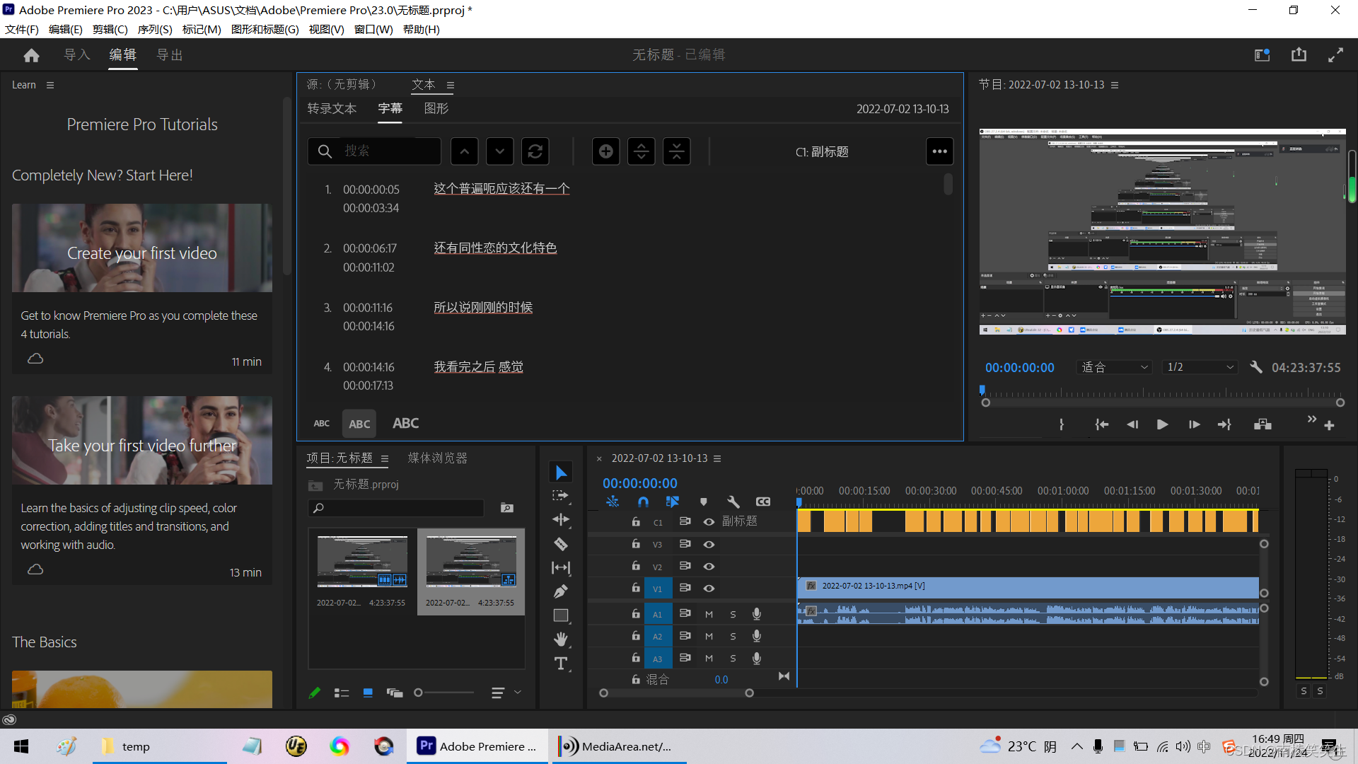Step forward one frame in program monitor

pyautogui.click(x=1195, y=424)
